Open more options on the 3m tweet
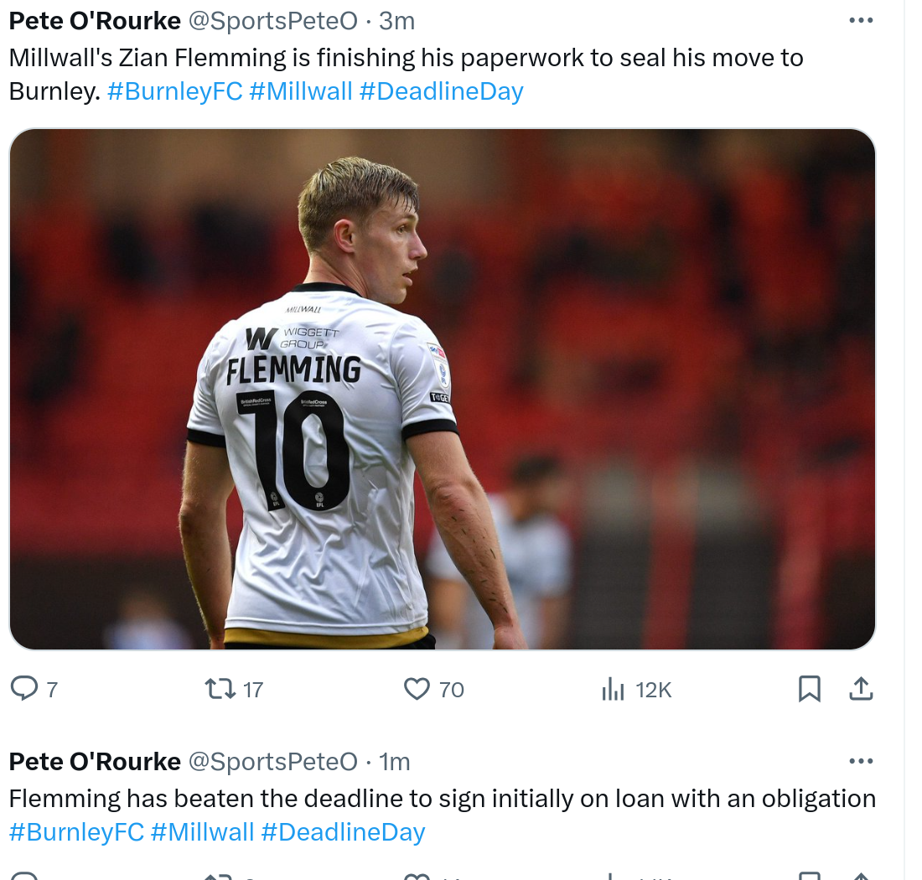 (861, 21)
